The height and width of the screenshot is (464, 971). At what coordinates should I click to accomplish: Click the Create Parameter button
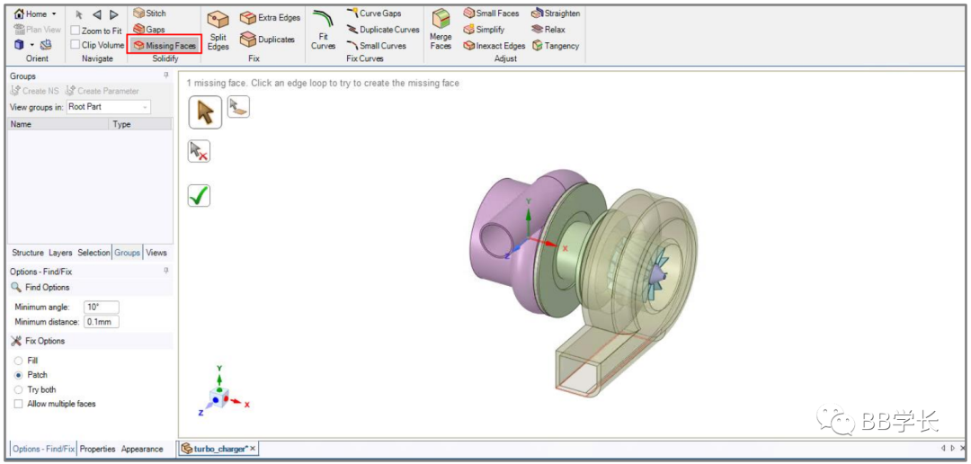click(x=102, y=91)
